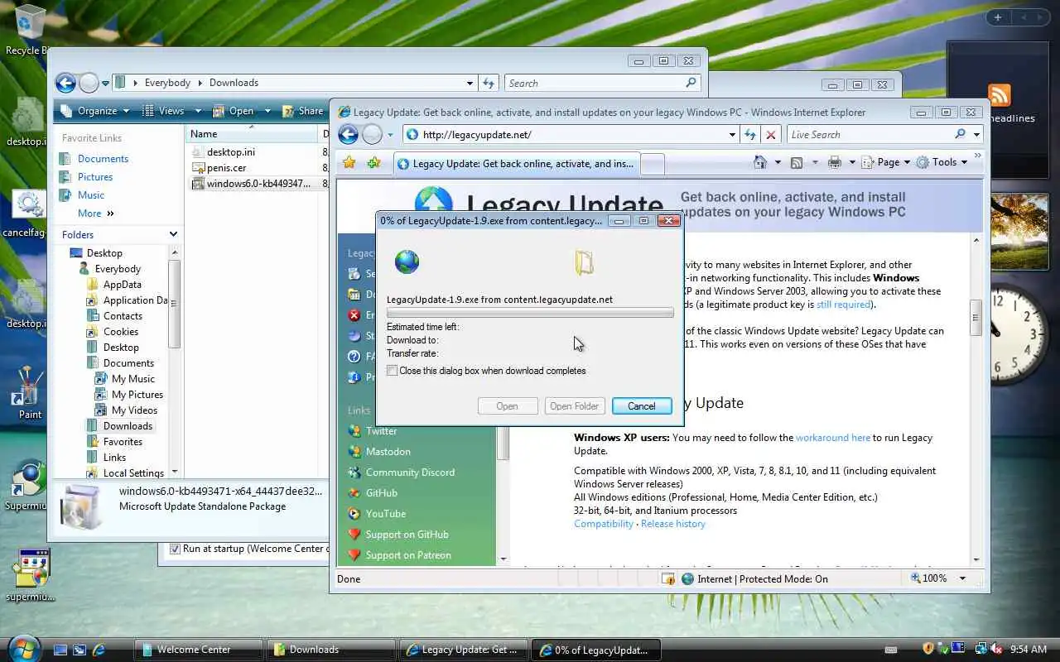Click the still required link
The width and height of the screenshot is (1060, 662).
(x=843, y=305)
